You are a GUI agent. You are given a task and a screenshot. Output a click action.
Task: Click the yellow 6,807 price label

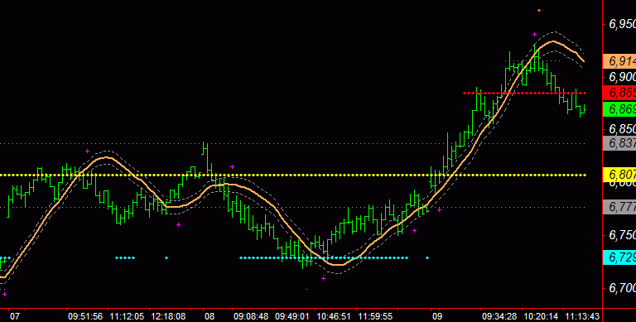[x=619, y=175]
